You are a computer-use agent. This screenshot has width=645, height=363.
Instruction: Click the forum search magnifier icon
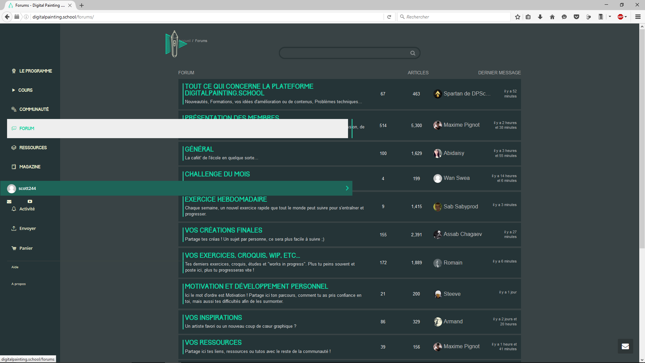click(x=413, y=53)
